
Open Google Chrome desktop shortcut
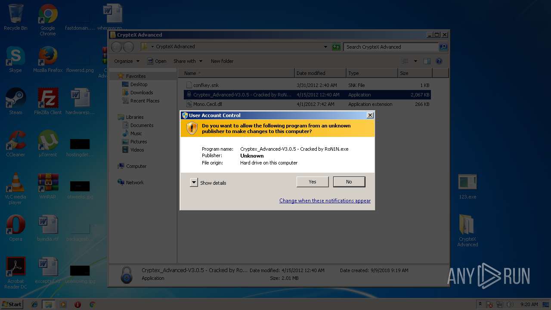pos(48,20)
